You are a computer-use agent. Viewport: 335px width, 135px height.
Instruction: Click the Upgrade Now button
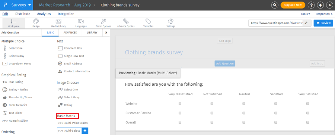[x=293, y=5]
